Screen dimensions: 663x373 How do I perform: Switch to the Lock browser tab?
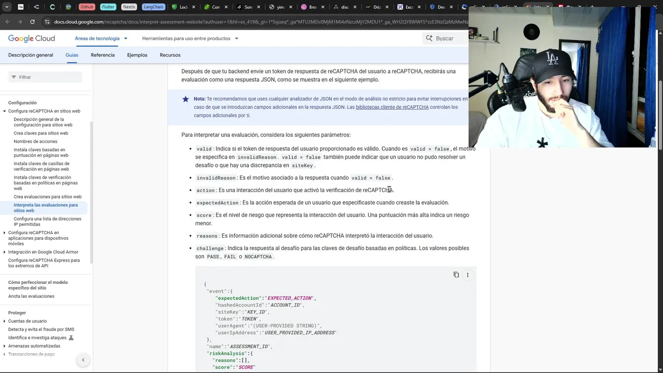(183, 7)
